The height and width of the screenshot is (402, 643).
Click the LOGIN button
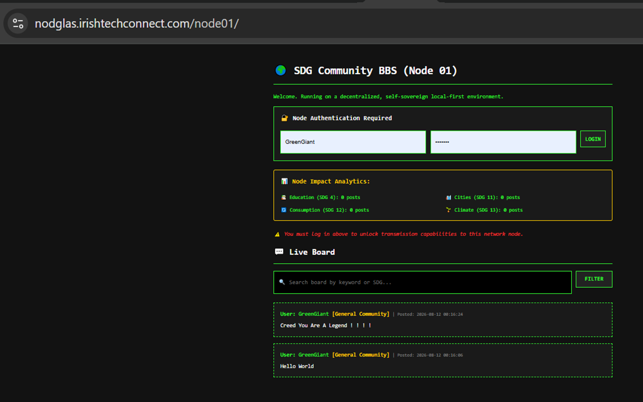(x=593, y=139)
